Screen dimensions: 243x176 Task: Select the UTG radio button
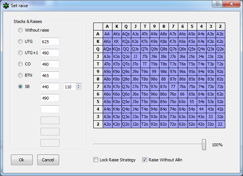coord(20,41)
